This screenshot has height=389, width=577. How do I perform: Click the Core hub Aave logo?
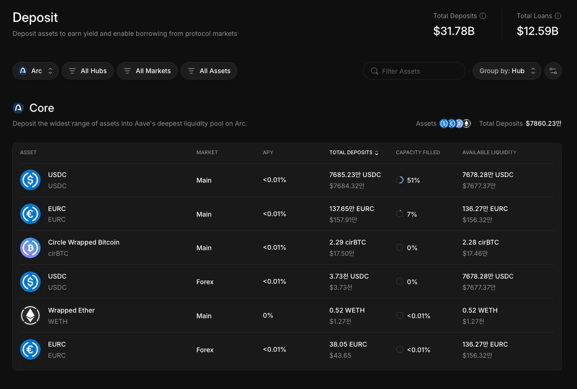click(18, 108)
